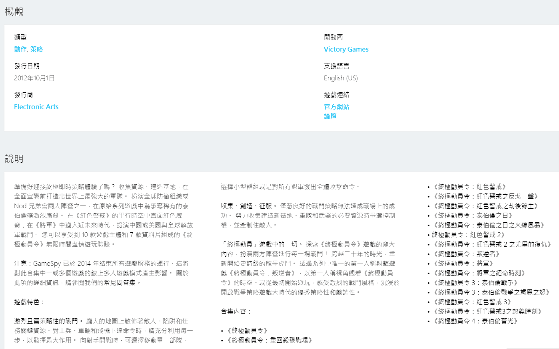Click list item 紅色警戒之反戈一擊
The height and width of the screenshot is (349, 559).
(486, 196)
